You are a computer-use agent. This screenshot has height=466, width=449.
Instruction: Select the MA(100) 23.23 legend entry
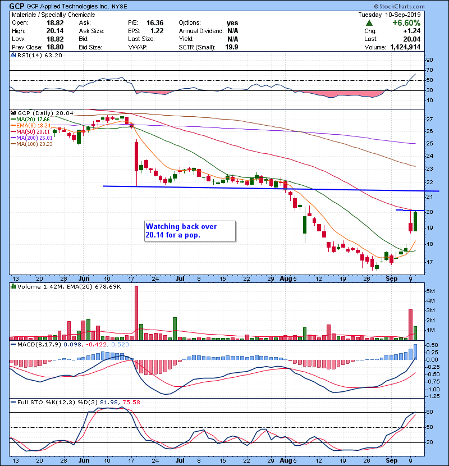click(x=31, y=144)
